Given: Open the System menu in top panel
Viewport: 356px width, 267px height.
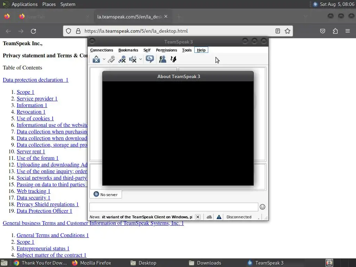Looking at the screenshot, I should click(68, 4).
